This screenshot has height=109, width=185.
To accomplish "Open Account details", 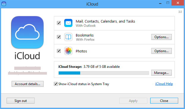I will (x=28, y=84).
